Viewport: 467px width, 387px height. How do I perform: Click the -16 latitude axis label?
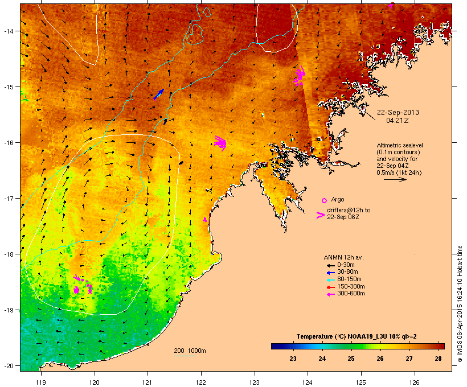pos(8,143)
